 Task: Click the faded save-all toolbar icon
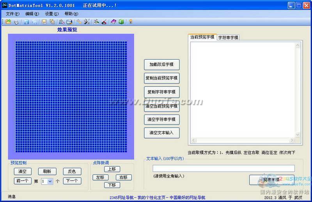pos(34,22)
